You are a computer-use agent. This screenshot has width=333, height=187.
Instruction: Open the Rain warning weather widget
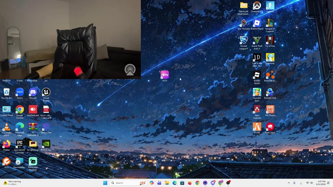pyautogui.click(x=12, y=183)
